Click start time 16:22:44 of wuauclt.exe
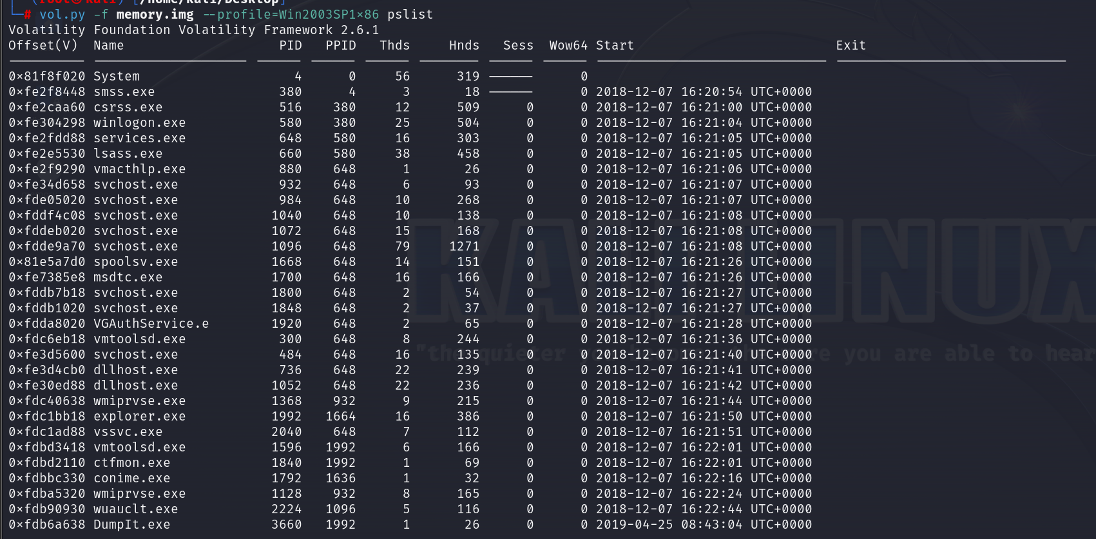Screen dimensions: 1096x539 point(712,509)
